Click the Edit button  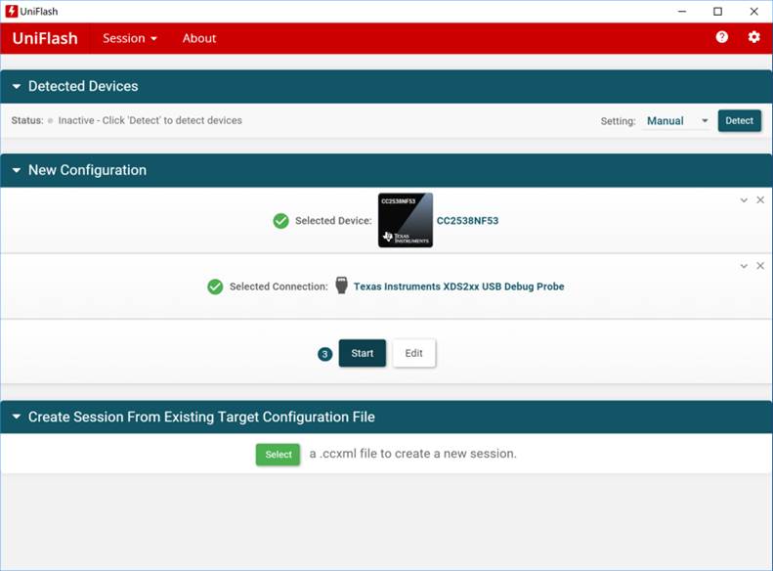(x=413, y=353)
